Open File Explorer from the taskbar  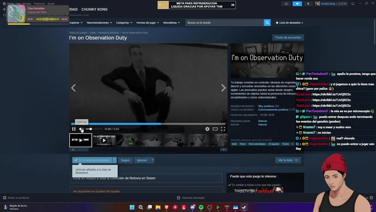pyautogui.click(x=158, y=207)
